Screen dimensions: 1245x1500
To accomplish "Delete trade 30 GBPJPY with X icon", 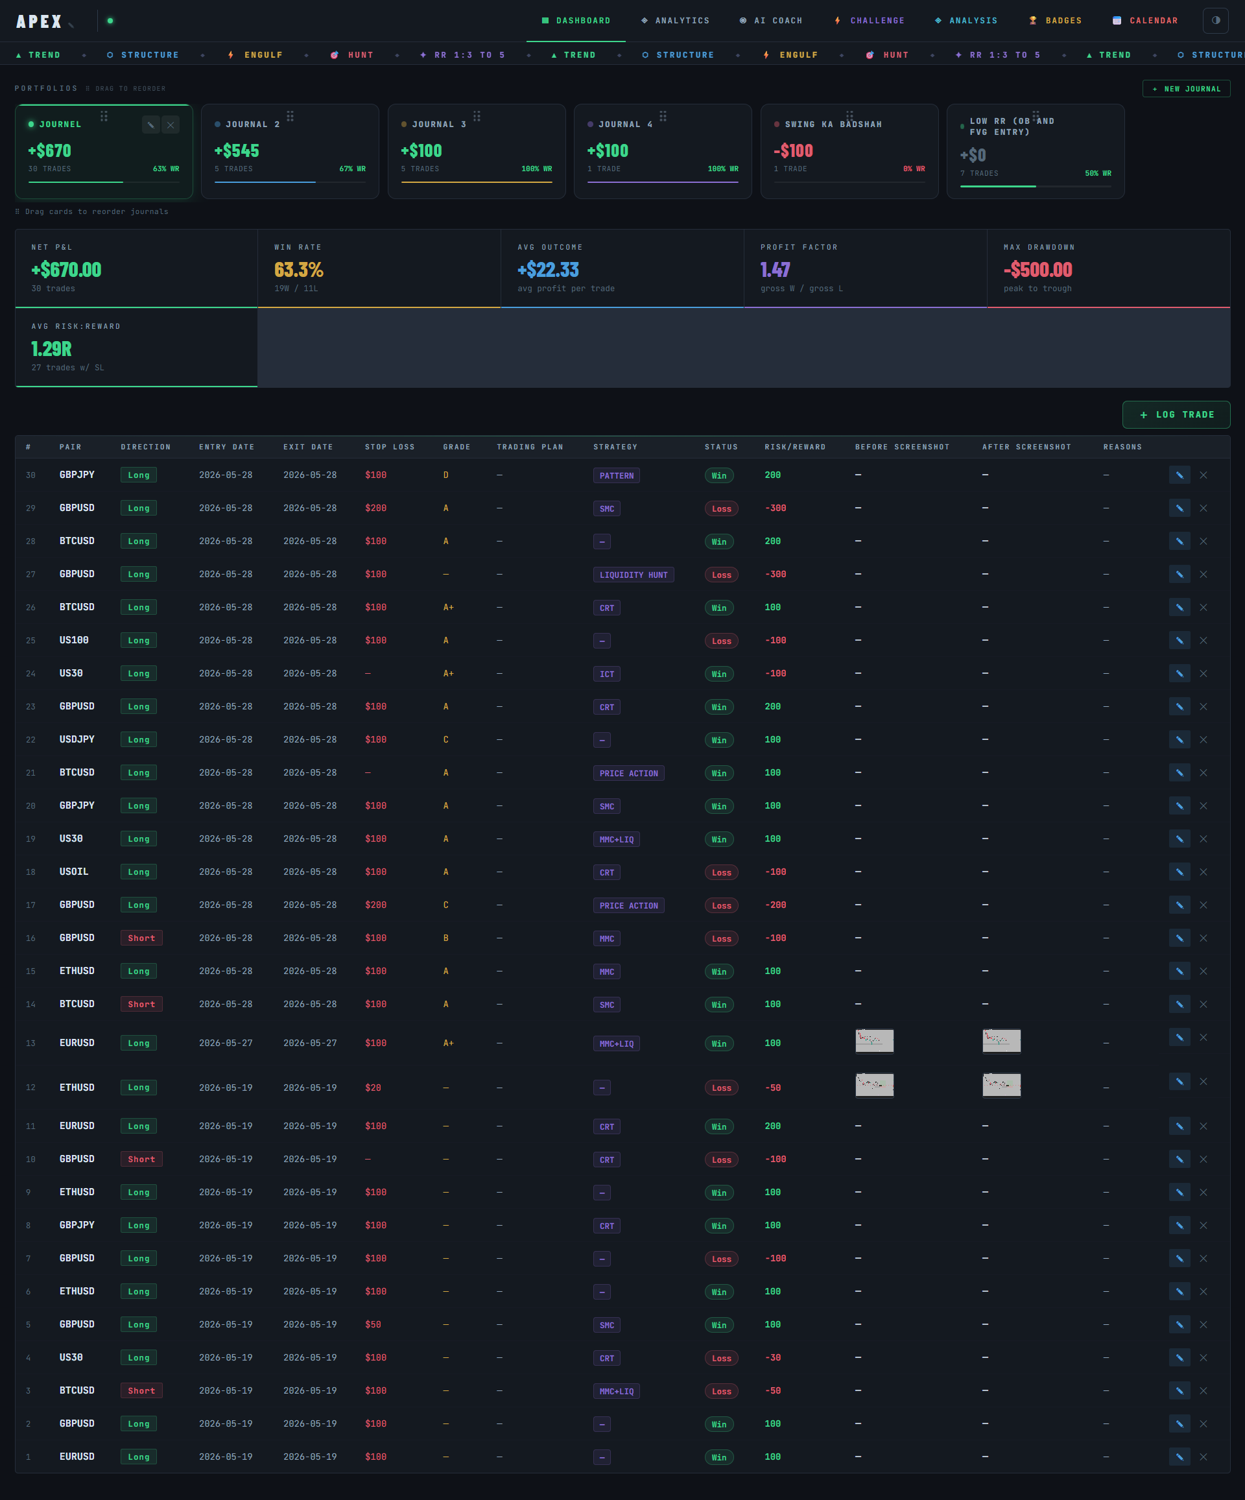I will click(1203, 475).
